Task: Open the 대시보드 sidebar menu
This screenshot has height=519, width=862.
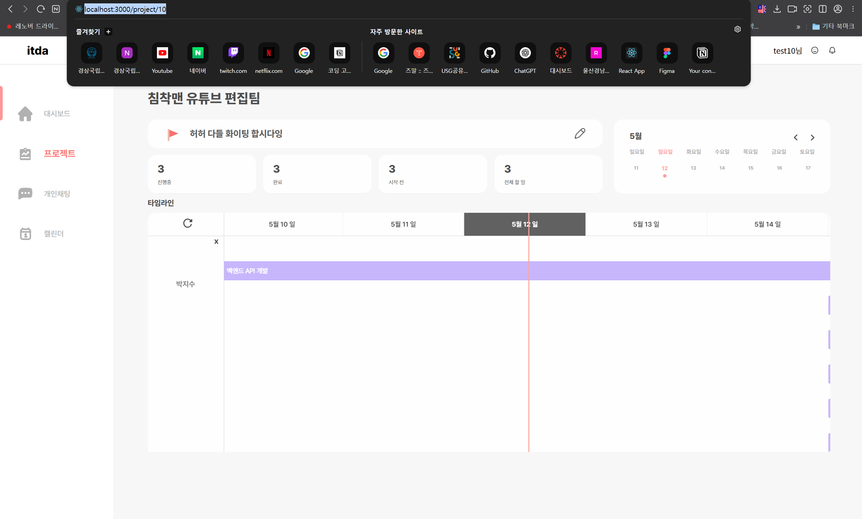Action: [57, 114]
